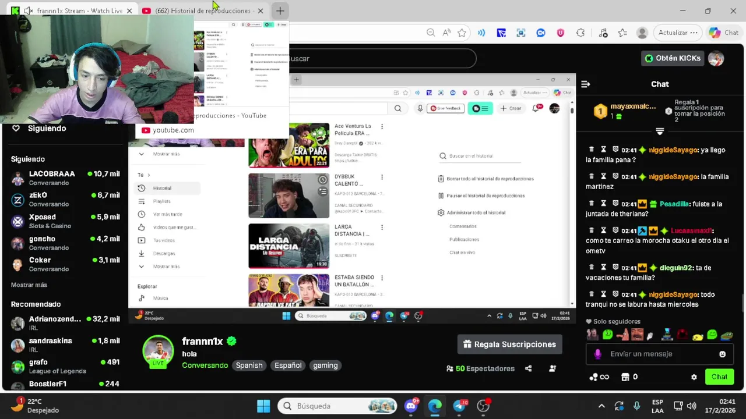The image size is (746, 419).
Task: Expand the leaderboard arrow under mayaxmalc
Action: coord(660,131)
